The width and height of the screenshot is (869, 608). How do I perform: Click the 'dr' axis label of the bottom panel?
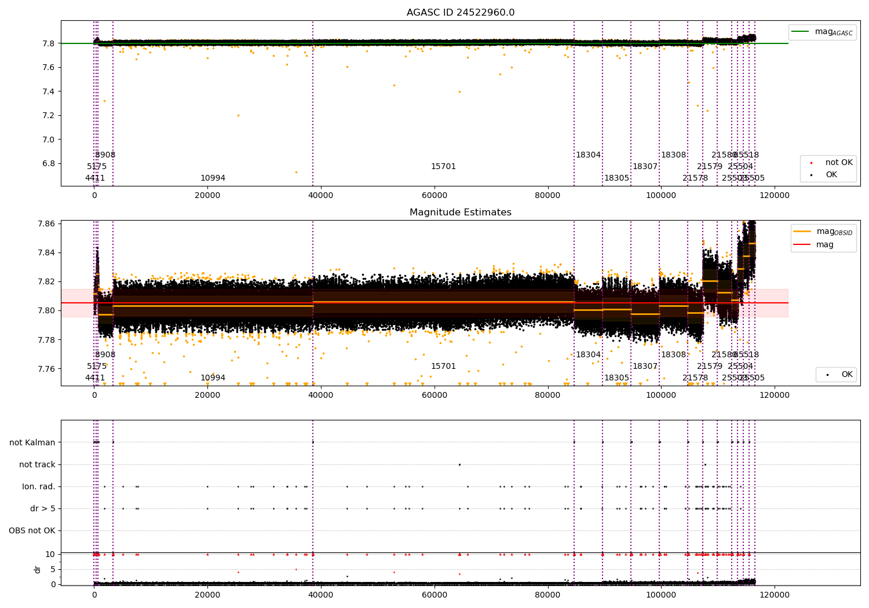38,569
